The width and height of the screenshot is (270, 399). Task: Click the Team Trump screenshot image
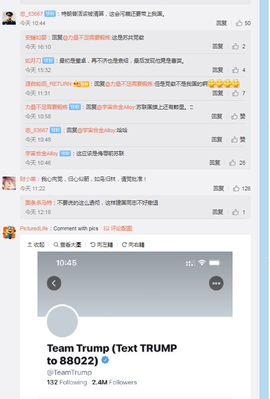click(135, 325)
